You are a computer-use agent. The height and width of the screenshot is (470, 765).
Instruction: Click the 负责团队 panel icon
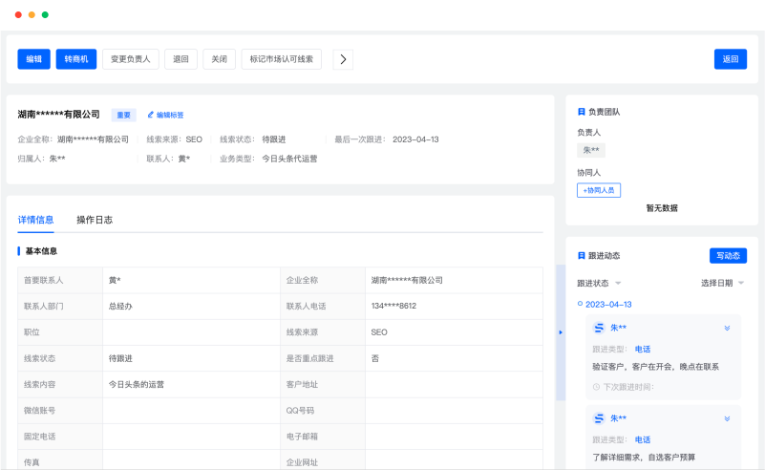click(581, 112)
